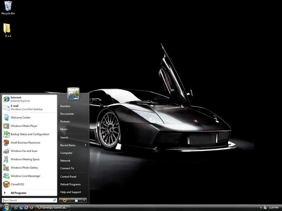282x211 pixels.
Task: Click the Messenger system tray icon
Action: 265,208
